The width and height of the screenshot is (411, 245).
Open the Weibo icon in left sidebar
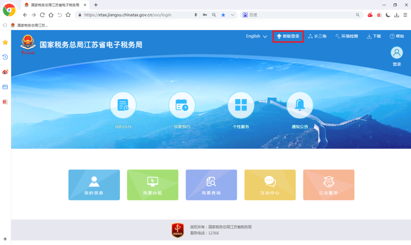click(5, 72)
